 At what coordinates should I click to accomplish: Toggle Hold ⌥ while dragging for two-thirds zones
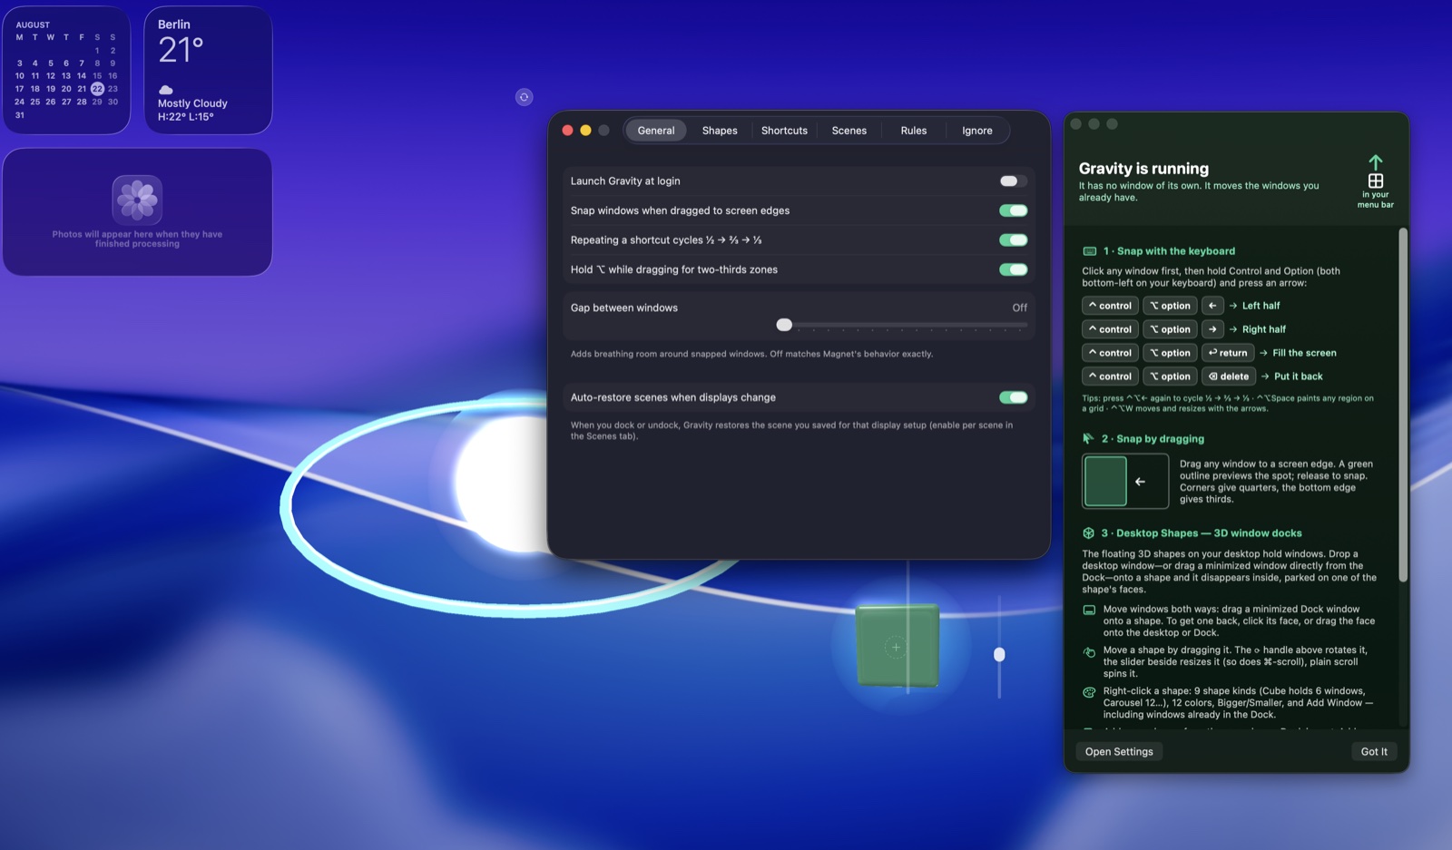click(1013, 269)
